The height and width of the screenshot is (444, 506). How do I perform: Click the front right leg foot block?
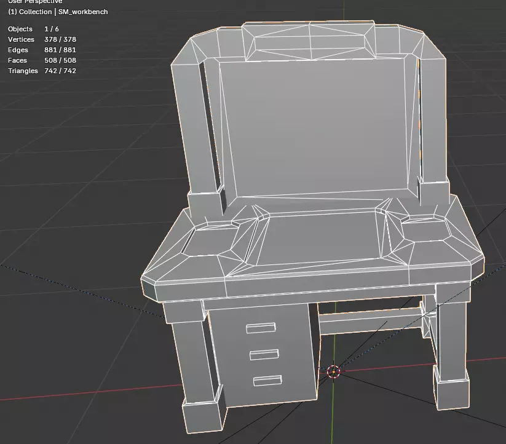pyautogui.click(x=452, y=394)
